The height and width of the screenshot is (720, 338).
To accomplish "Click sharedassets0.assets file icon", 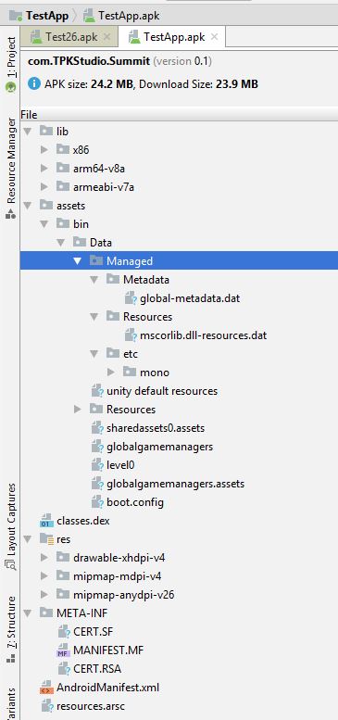I will tap(97, 428).
